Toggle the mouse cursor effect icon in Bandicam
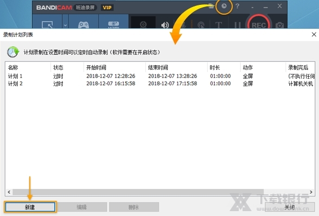Image resolution: width=319 pixels, height=216 pixels. [201, 25]
